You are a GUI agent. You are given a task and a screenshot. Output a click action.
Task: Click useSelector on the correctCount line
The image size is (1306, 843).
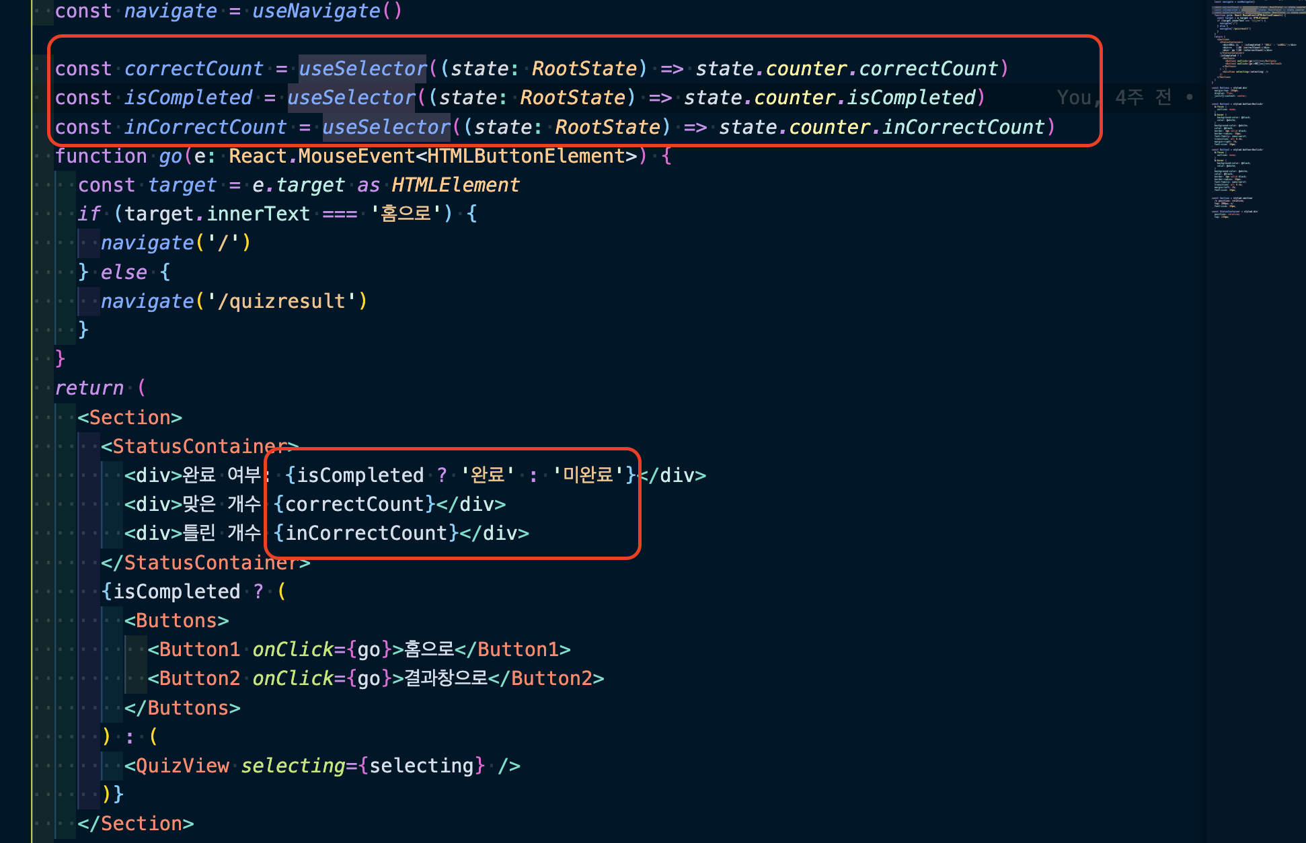pyautogui.click(x=362, y=69)
